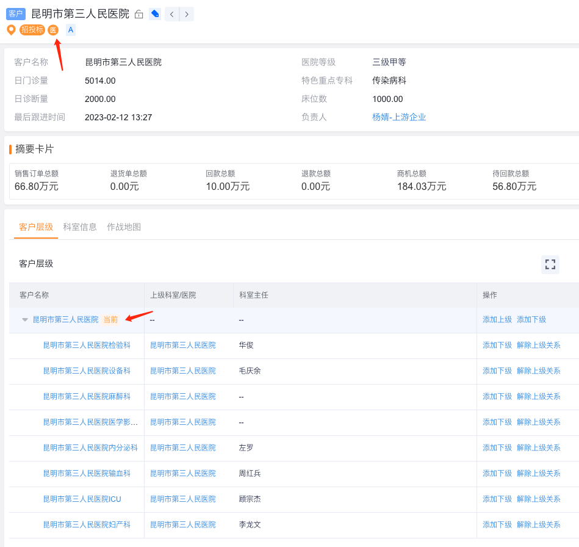This screenshot has width=579, height=547.
Task: Switch to the 科室信息 tab
Action: click(80, 227)
